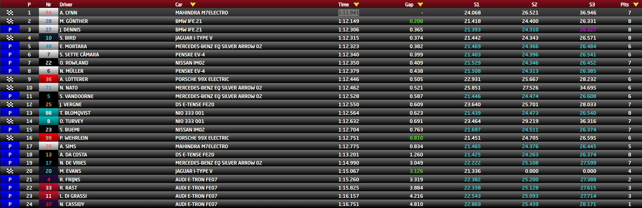The width and height of the screenshot is (642, 208).
Task: Sort by the Nr column header
Action: (x=49, y=5)
